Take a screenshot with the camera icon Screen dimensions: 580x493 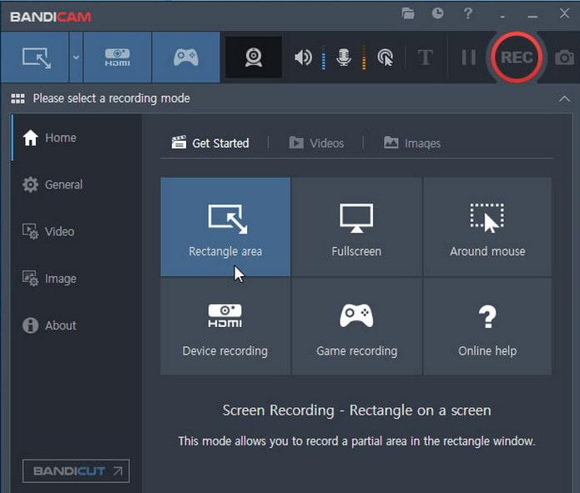[564, 58]
